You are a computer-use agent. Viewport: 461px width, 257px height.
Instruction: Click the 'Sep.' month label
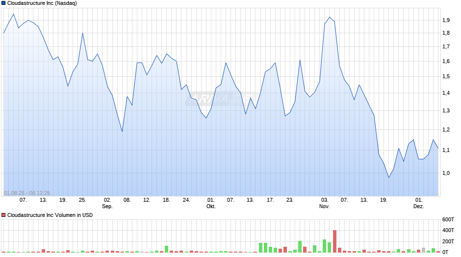107,206
